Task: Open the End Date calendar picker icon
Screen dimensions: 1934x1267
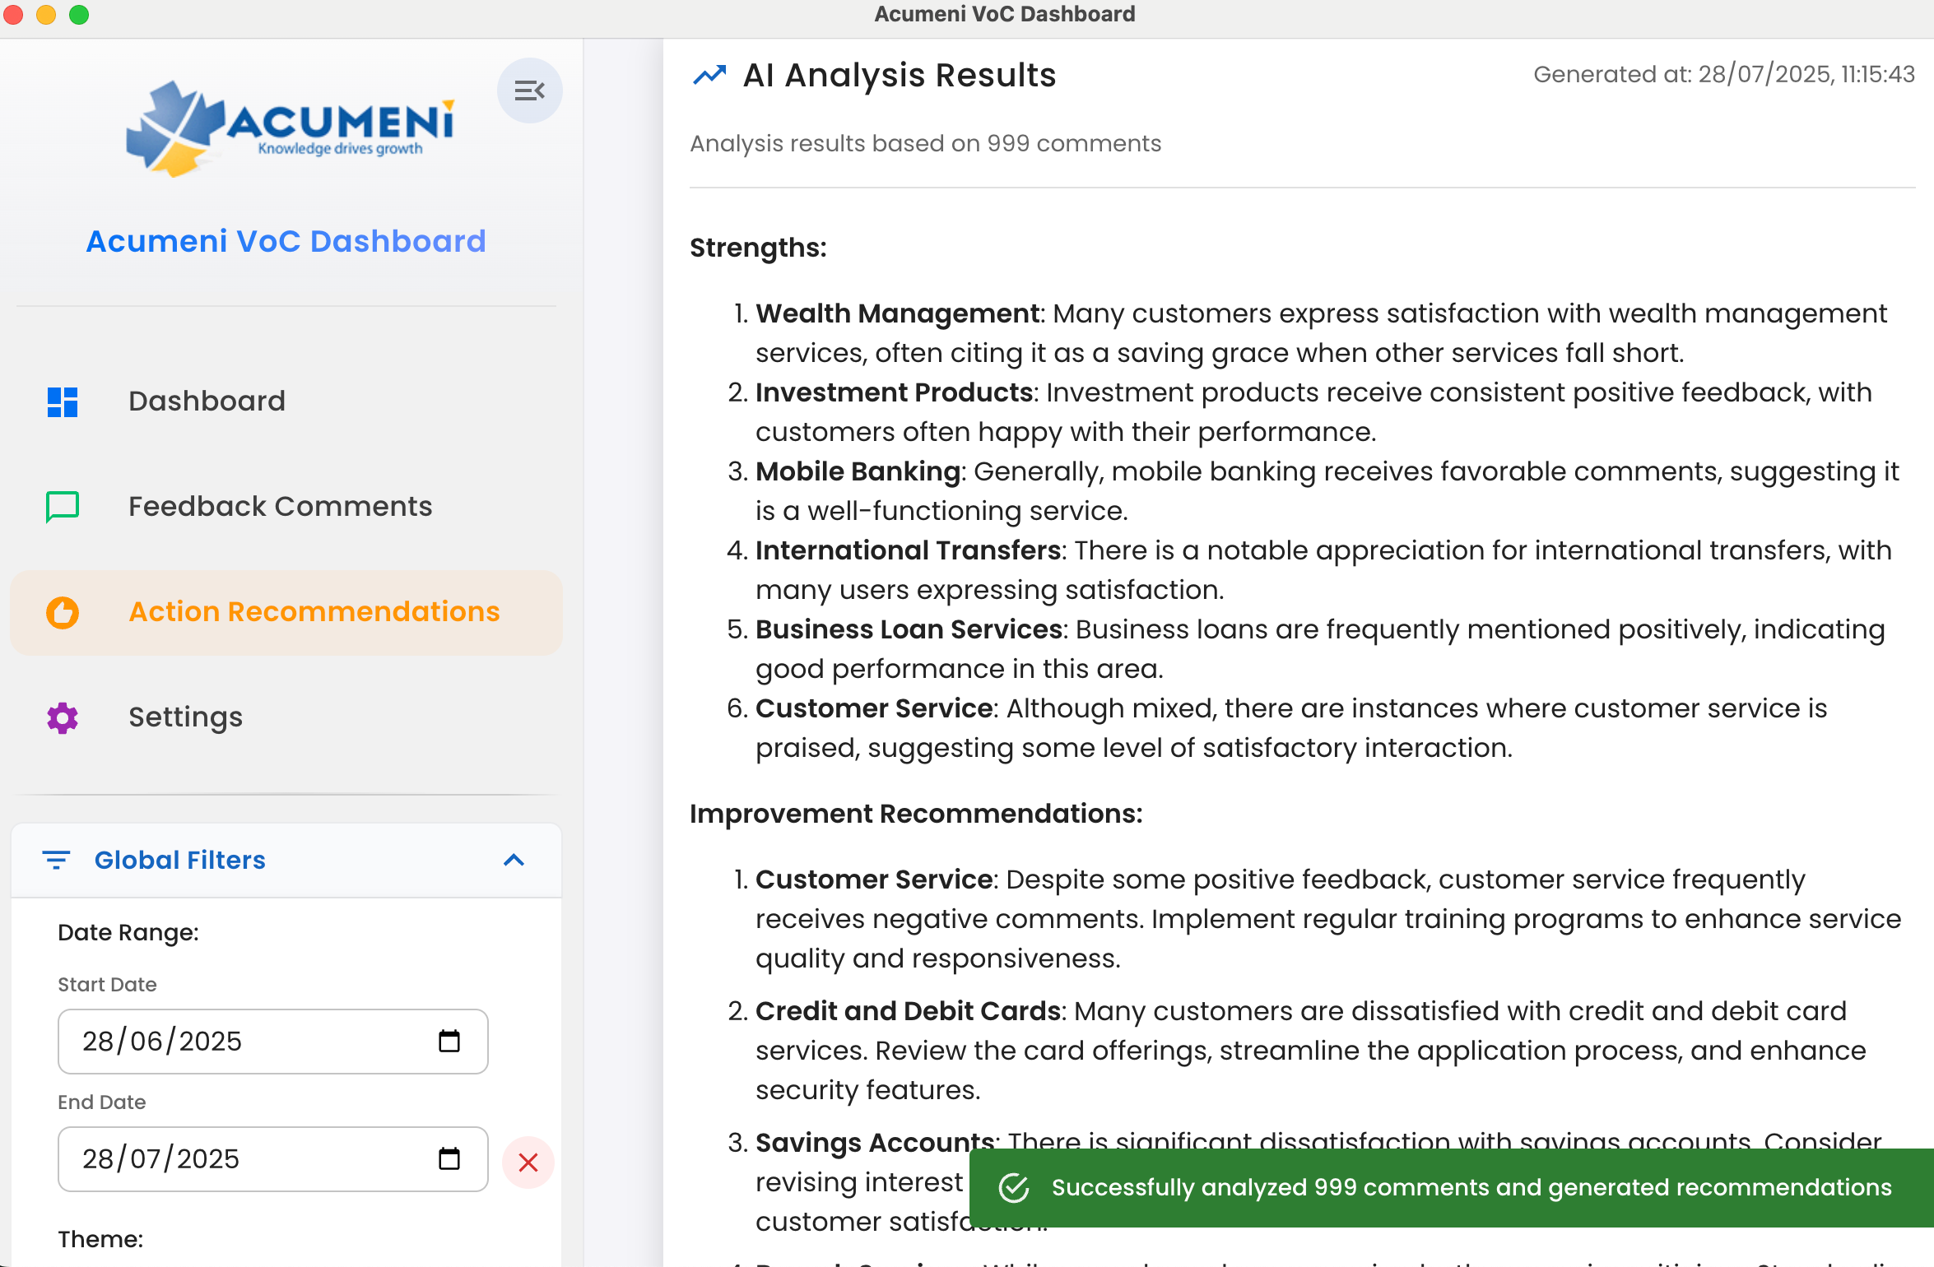Action: click(x=449, y=1159)
